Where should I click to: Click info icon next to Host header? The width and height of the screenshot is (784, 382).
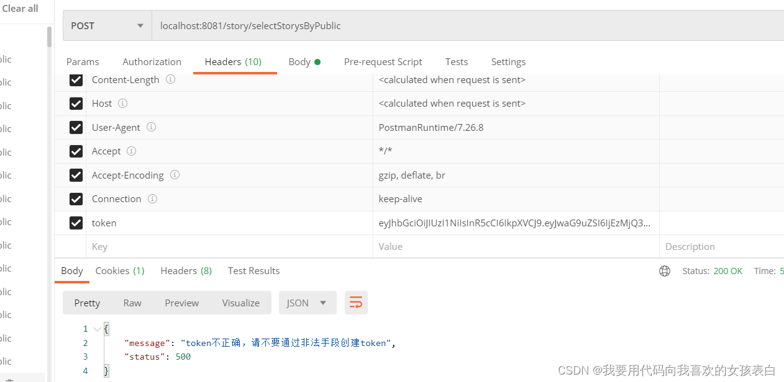[123, 104]
